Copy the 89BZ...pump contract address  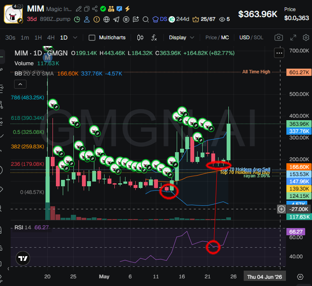pyautogui.click(x=55, y=19)
